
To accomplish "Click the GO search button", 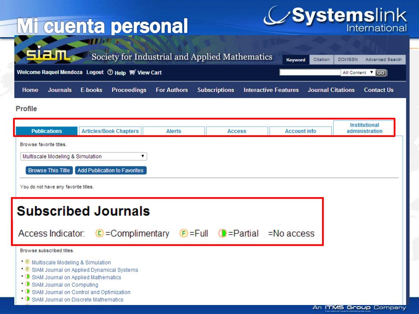I will [381, 73].
